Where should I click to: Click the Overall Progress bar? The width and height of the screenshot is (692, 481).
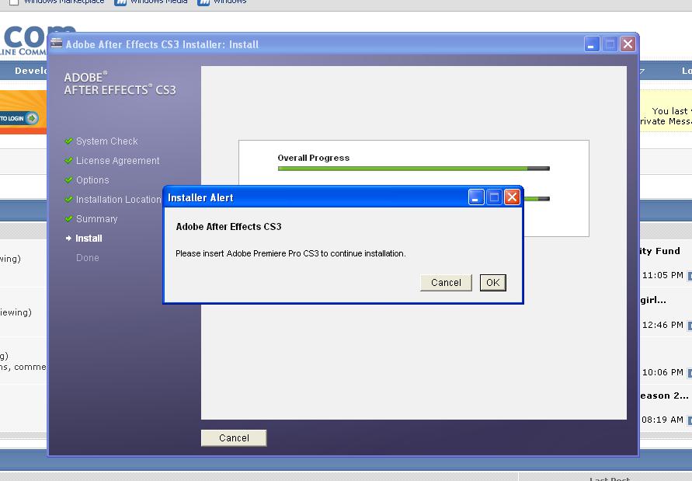pos(413,169)
